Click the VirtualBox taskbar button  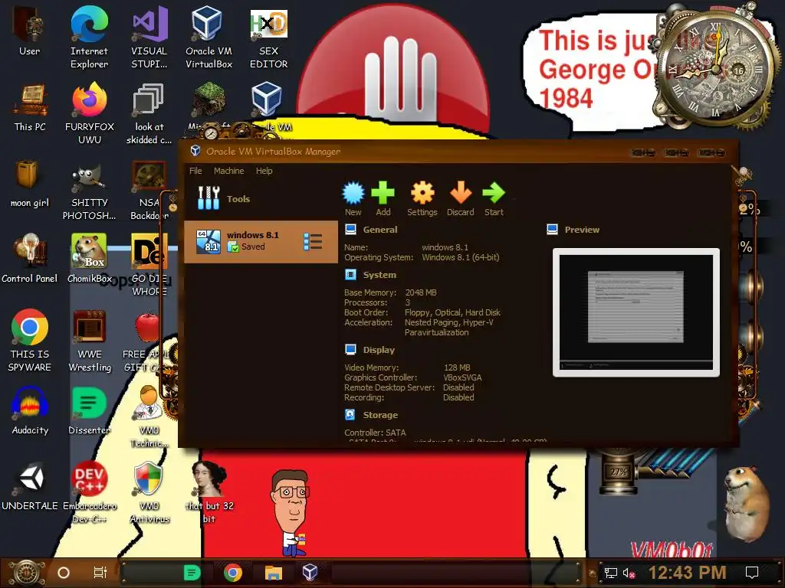click(x=310, y=573)
